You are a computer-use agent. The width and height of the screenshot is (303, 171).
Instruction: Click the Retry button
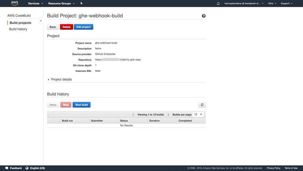pyautogui.click(x=53, y=105)
